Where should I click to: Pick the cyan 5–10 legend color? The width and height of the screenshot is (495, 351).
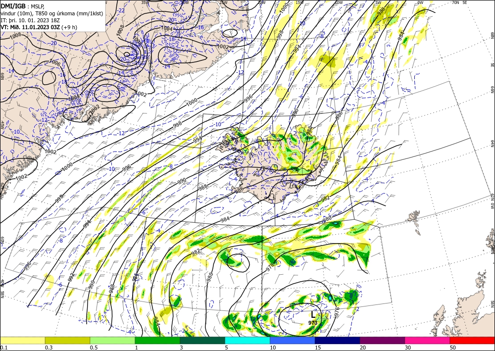pyautogui.click(x=247, y=340)
